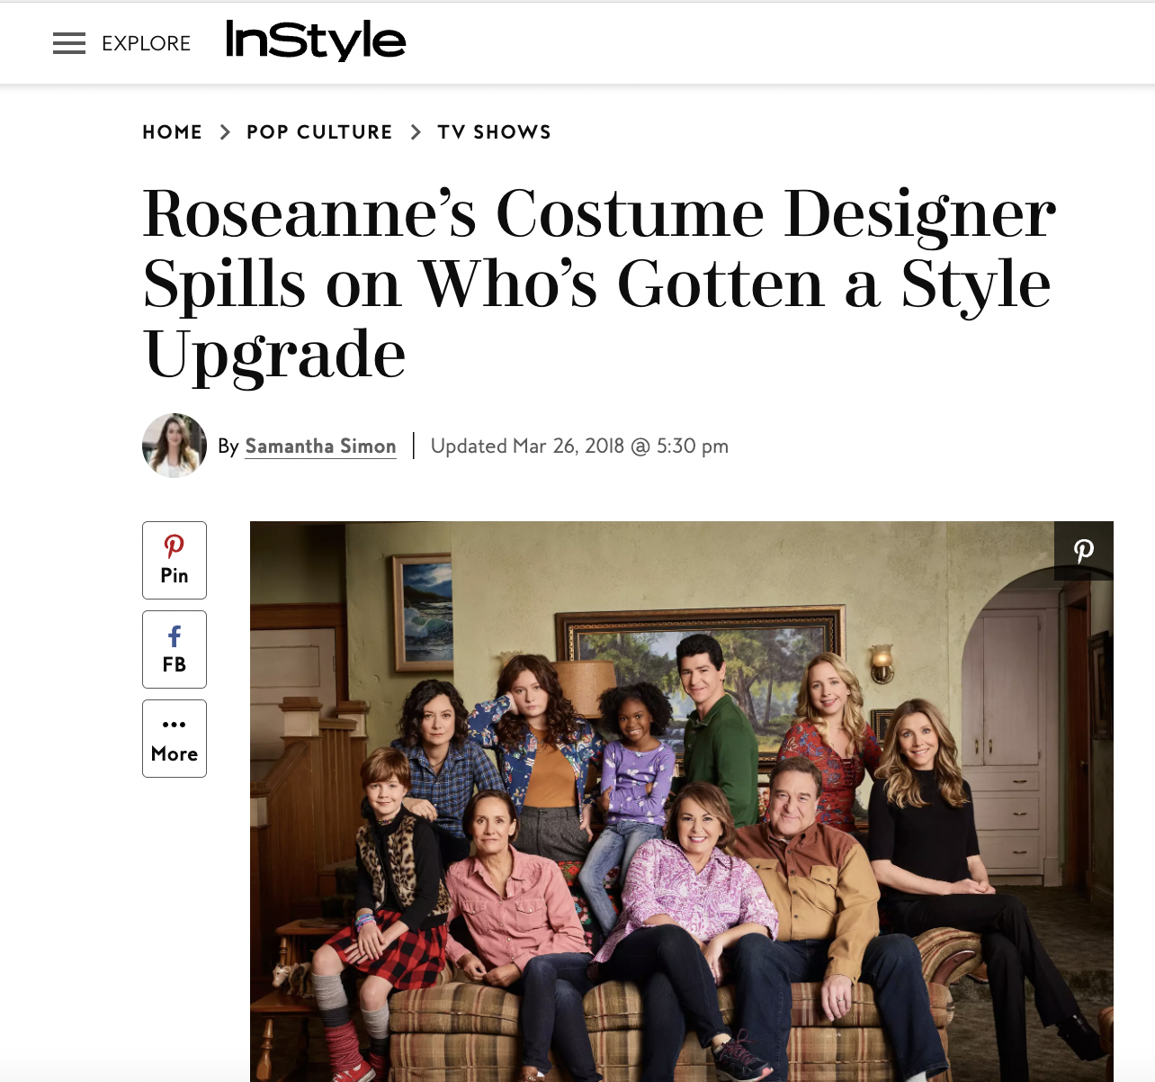Screen dimensions: 1155x1082
Task: Open the hamburger navigation menu
Action: tap(69, 43)
